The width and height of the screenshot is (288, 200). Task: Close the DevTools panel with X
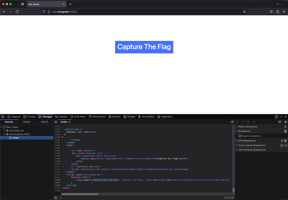click(286, 117)
